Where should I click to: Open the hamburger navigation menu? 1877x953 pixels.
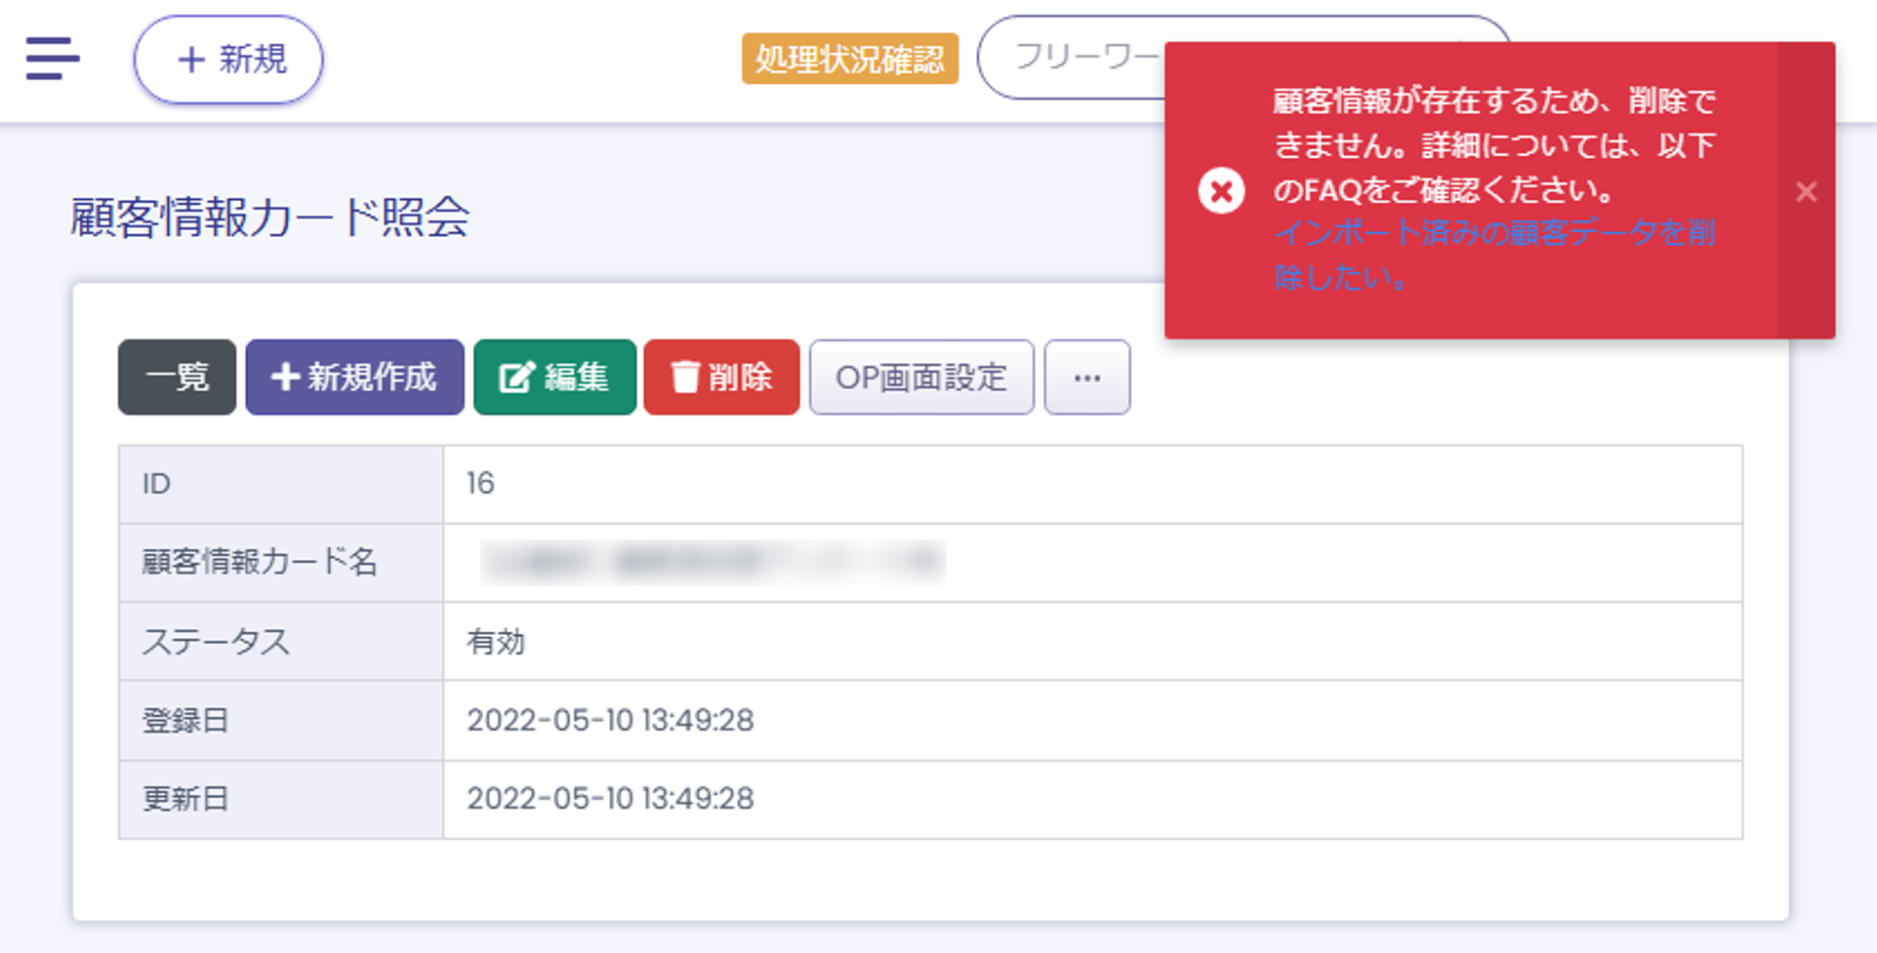coord(53,59)
